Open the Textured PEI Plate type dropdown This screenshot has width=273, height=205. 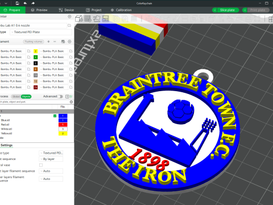click(x=41, y=32)
